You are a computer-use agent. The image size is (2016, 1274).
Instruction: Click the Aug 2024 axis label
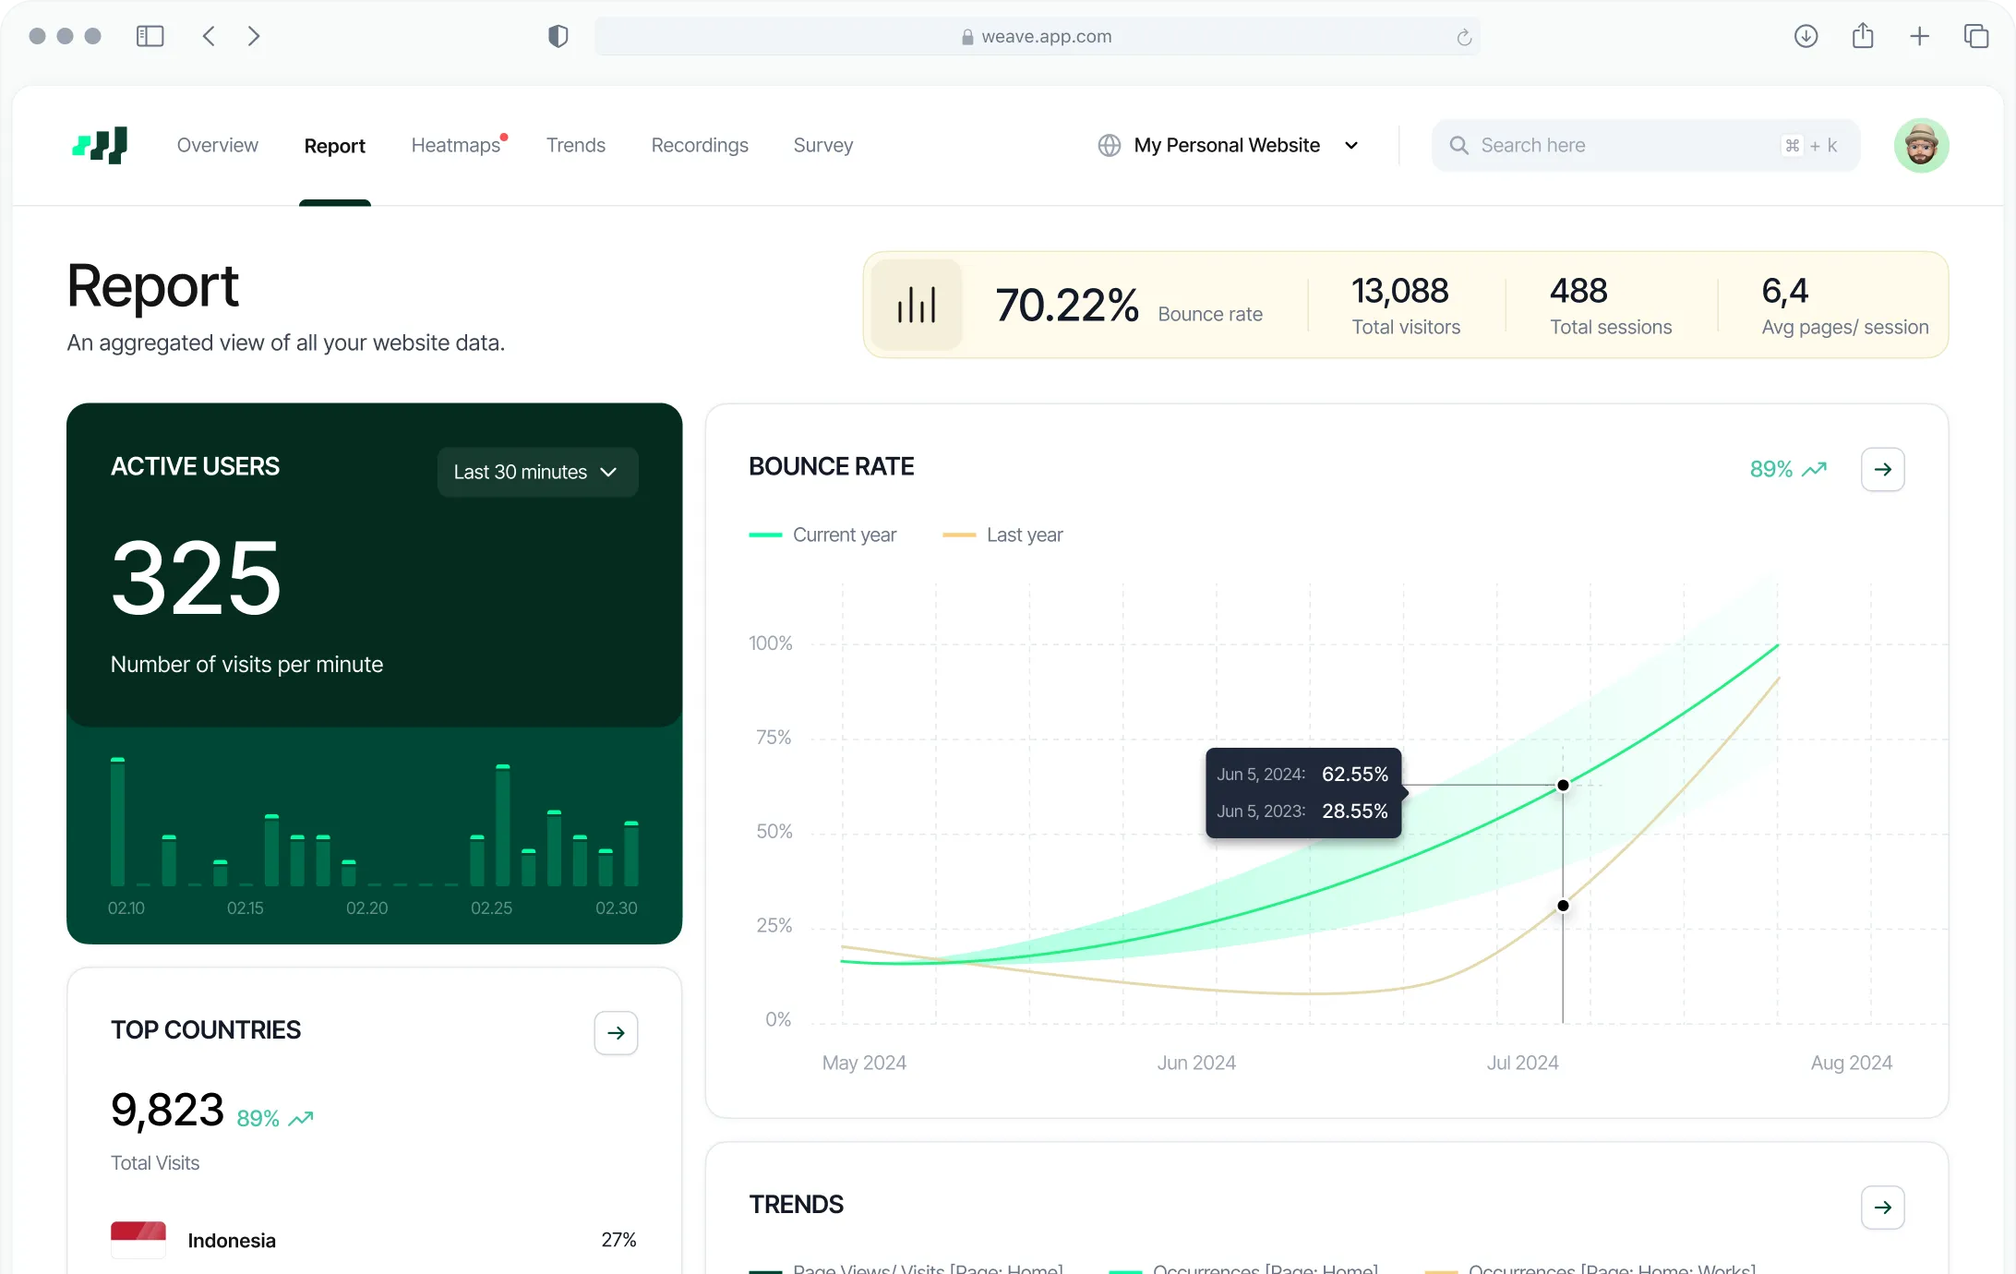point(1851,1063)
